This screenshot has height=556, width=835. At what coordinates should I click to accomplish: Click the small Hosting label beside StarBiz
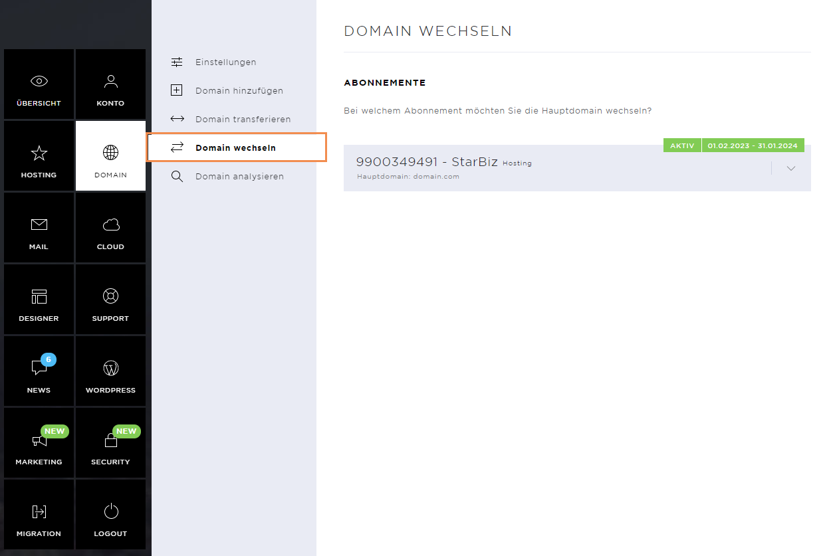(x=517, y=163)
